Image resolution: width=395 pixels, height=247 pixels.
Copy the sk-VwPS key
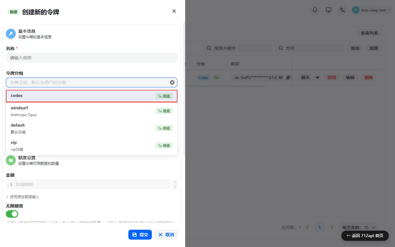point(288,77)
